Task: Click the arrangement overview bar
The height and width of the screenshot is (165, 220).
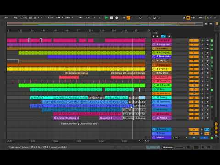Action: [x=105, y=24]
